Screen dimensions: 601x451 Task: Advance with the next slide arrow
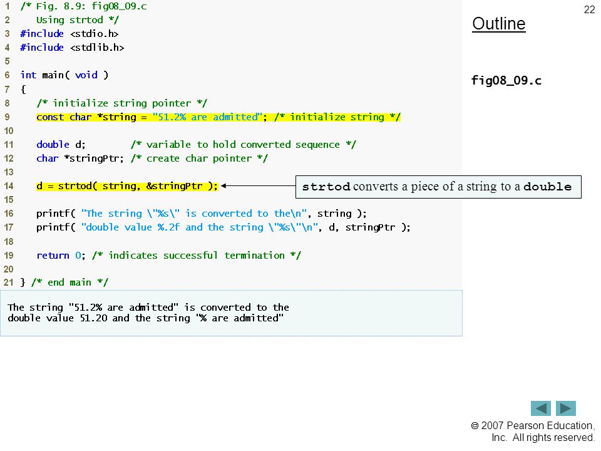pos(566,408)
